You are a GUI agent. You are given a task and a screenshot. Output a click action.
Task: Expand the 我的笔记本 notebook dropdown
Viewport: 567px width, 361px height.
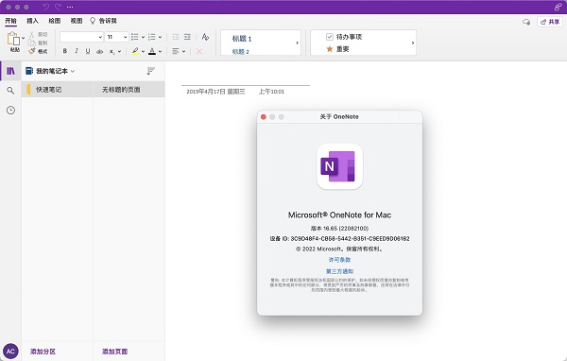51,71
